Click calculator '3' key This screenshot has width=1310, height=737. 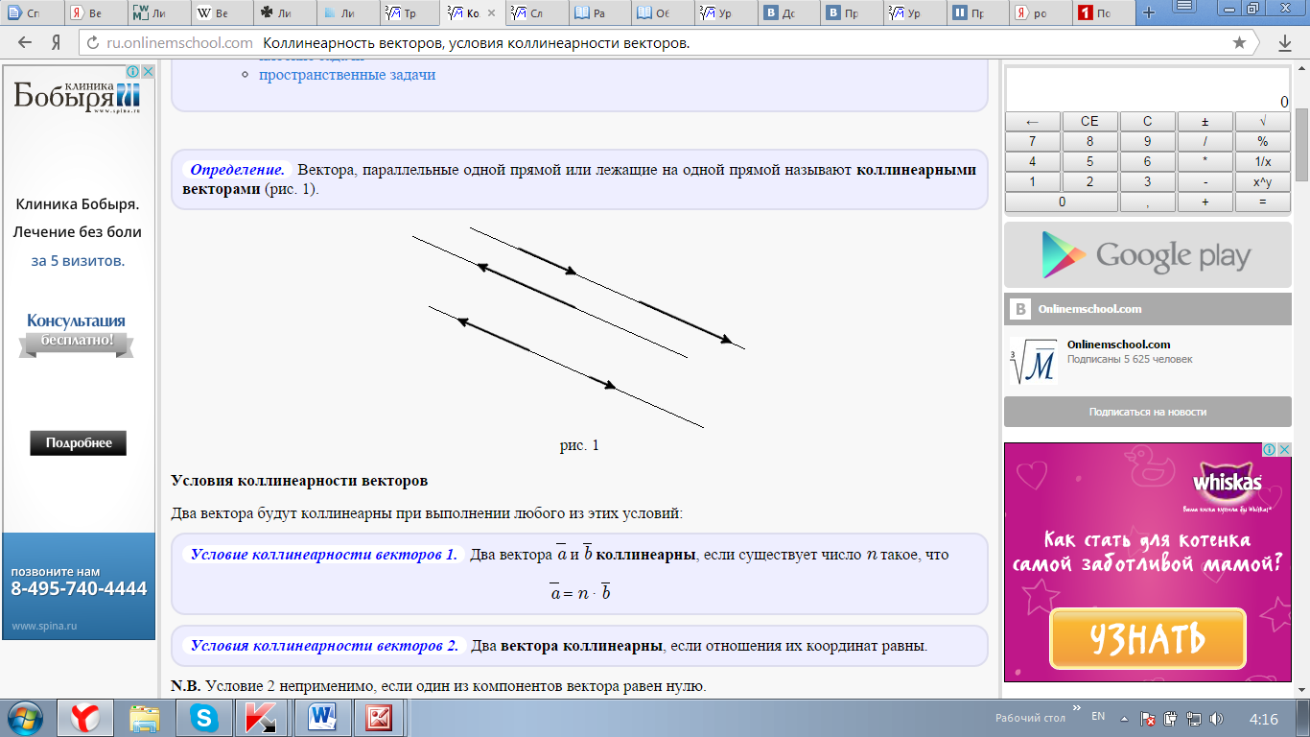click(x=1147, y=182)
